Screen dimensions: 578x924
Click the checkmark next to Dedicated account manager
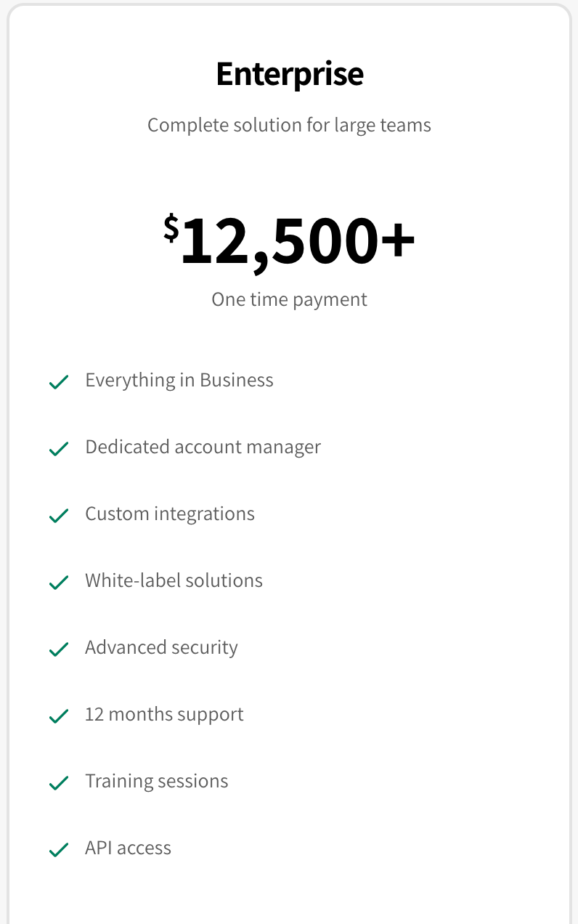click(59, 449)
